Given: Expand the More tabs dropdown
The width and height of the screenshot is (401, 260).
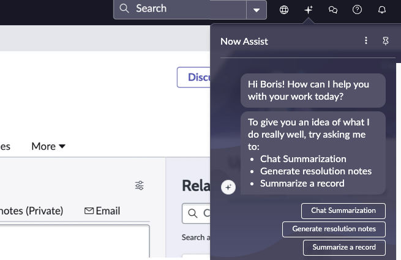Looking at the screenshot, I should click(48, 146).
